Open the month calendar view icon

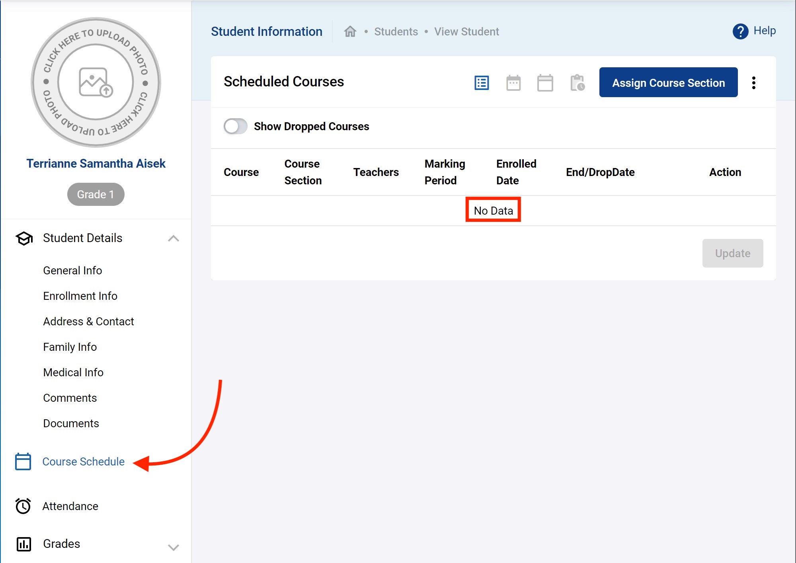point(545,83)
